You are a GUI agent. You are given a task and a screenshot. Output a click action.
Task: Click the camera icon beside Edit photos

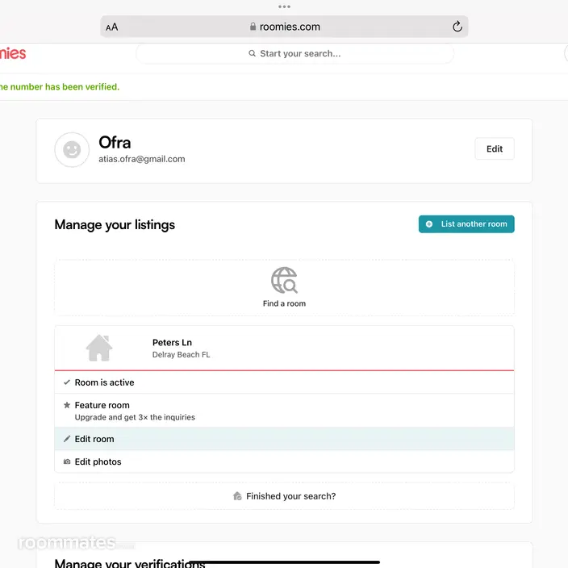pyautogui.click(x=67, y=461)
